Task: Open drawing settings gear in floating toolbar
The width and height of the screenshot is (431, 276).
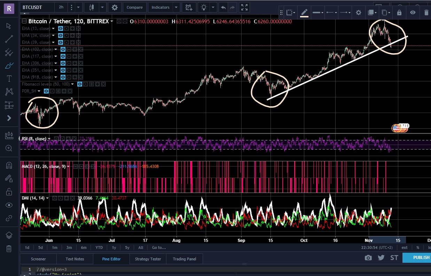Action: pyautogui.click(x=358, y=13)
